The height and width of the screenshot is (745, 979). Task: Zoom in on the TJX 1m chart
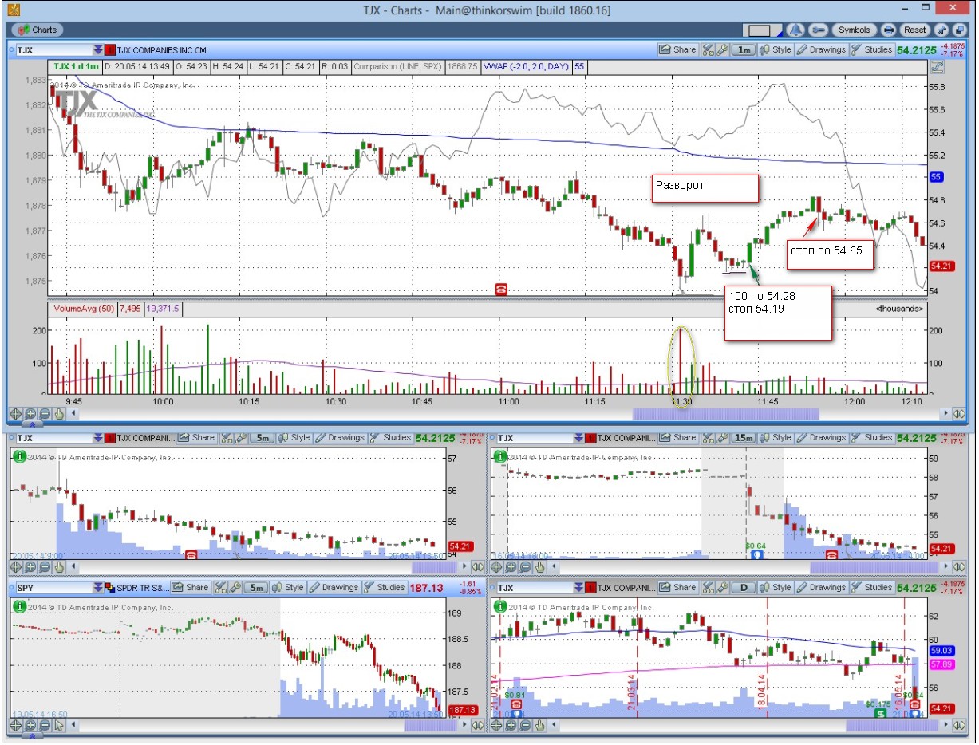[30, 414]
